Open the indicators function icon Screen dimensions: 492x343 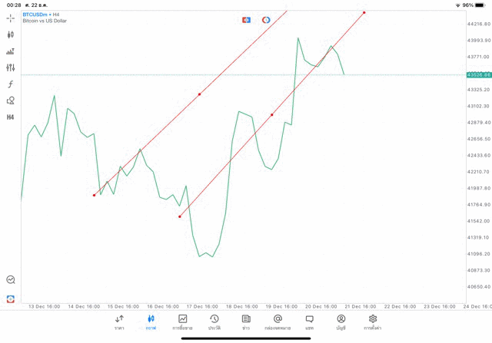(11, 84)
